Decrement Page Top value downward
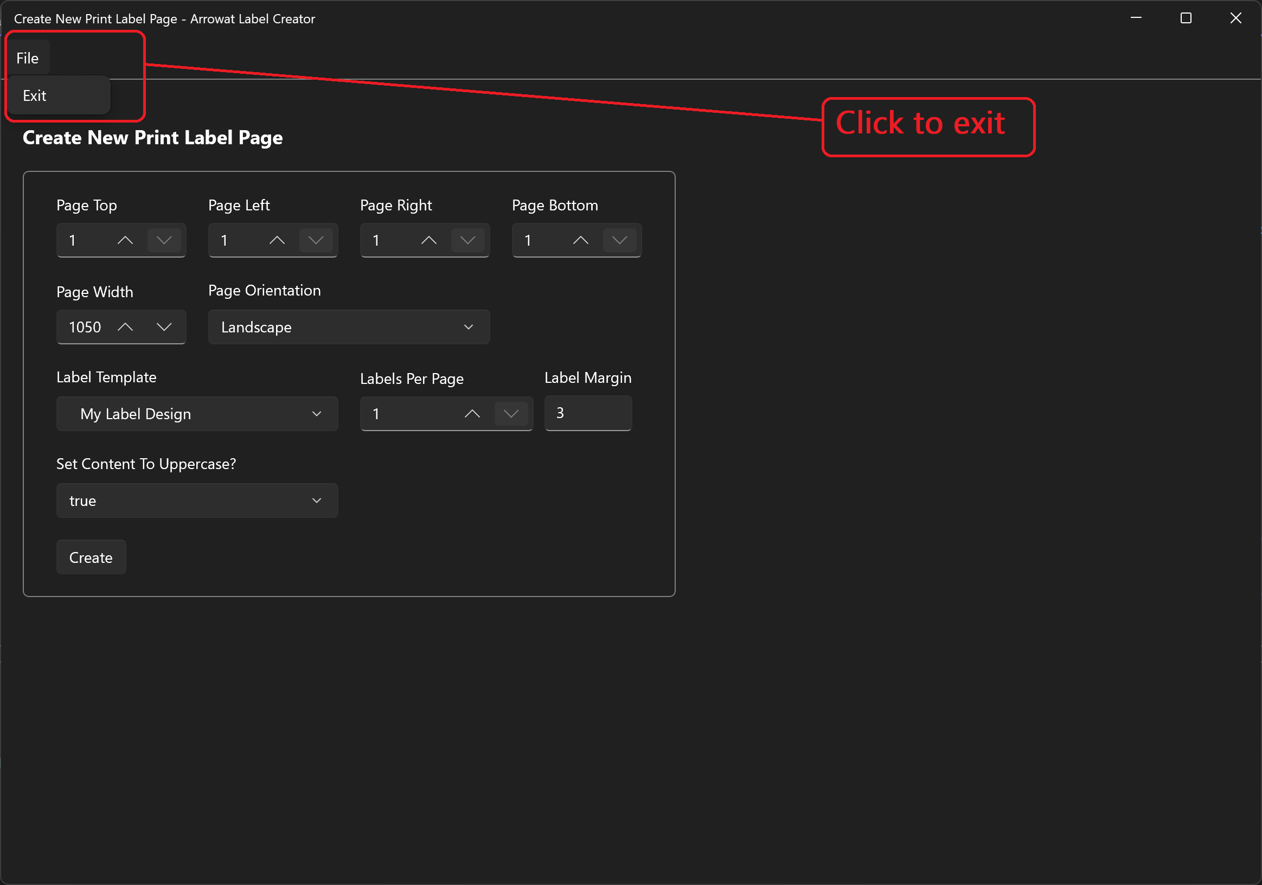Viewport: 1262px width, 885px height. coord(164,240)
